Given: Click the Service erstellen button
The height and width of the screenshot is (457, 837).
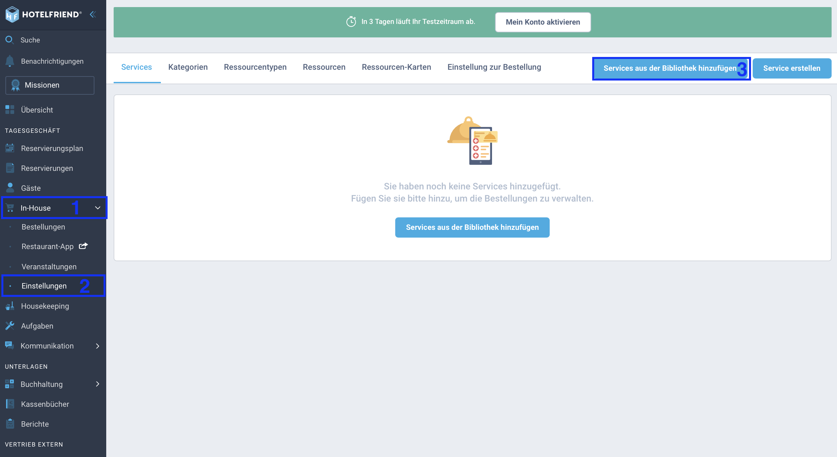Looking at the screenshot, I should 792,68.
